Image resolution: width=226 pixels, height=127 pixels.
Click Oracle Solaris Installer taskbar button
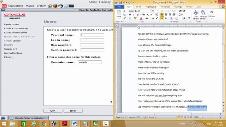(29, 118)
